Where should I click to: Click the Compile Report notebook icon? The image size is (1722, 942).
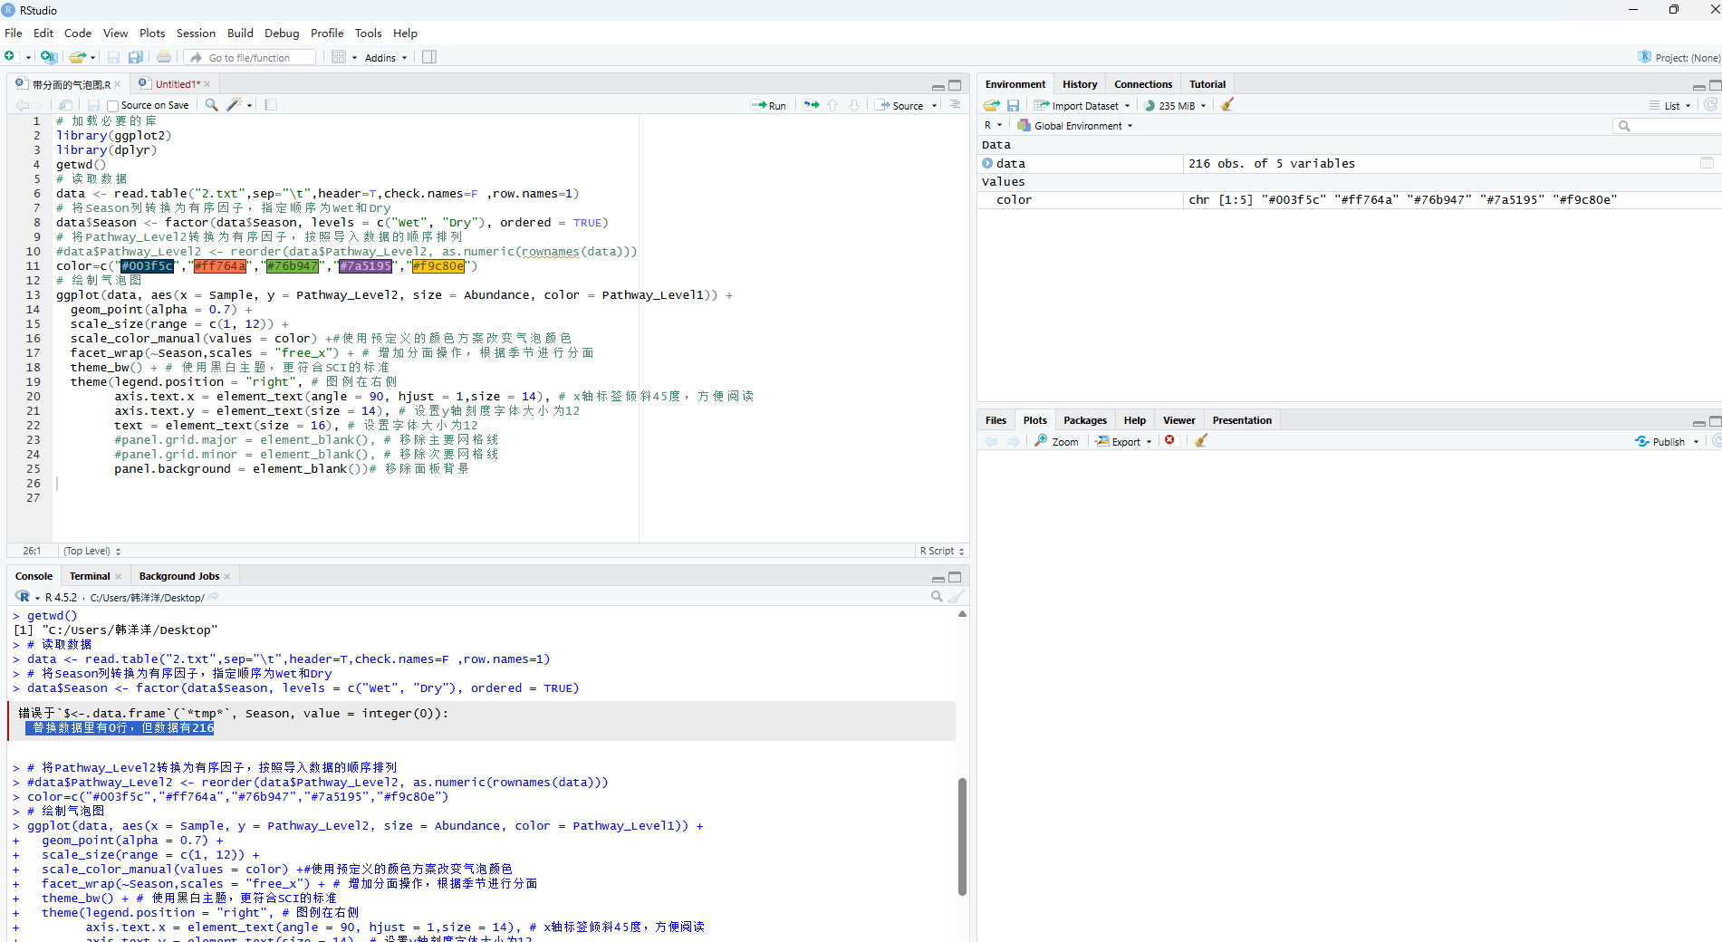pos(271,105)
